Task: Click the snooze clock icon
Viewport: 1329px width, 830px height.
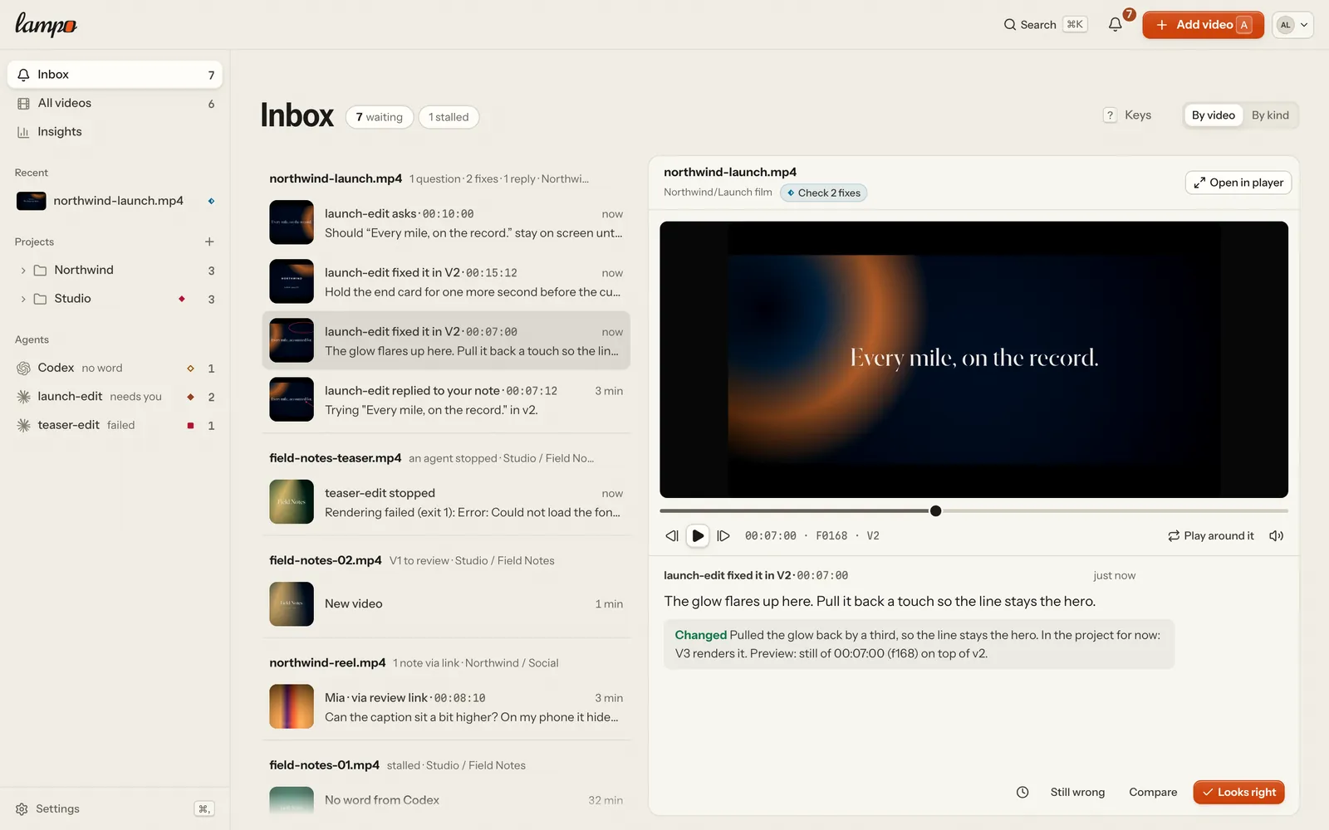Action: coord(1022,793)
